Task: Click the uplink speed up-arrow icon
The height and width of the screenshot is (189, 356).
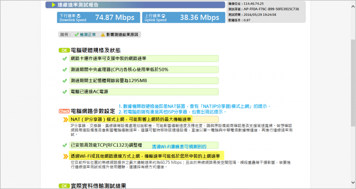Action: [x=164, y=16]
